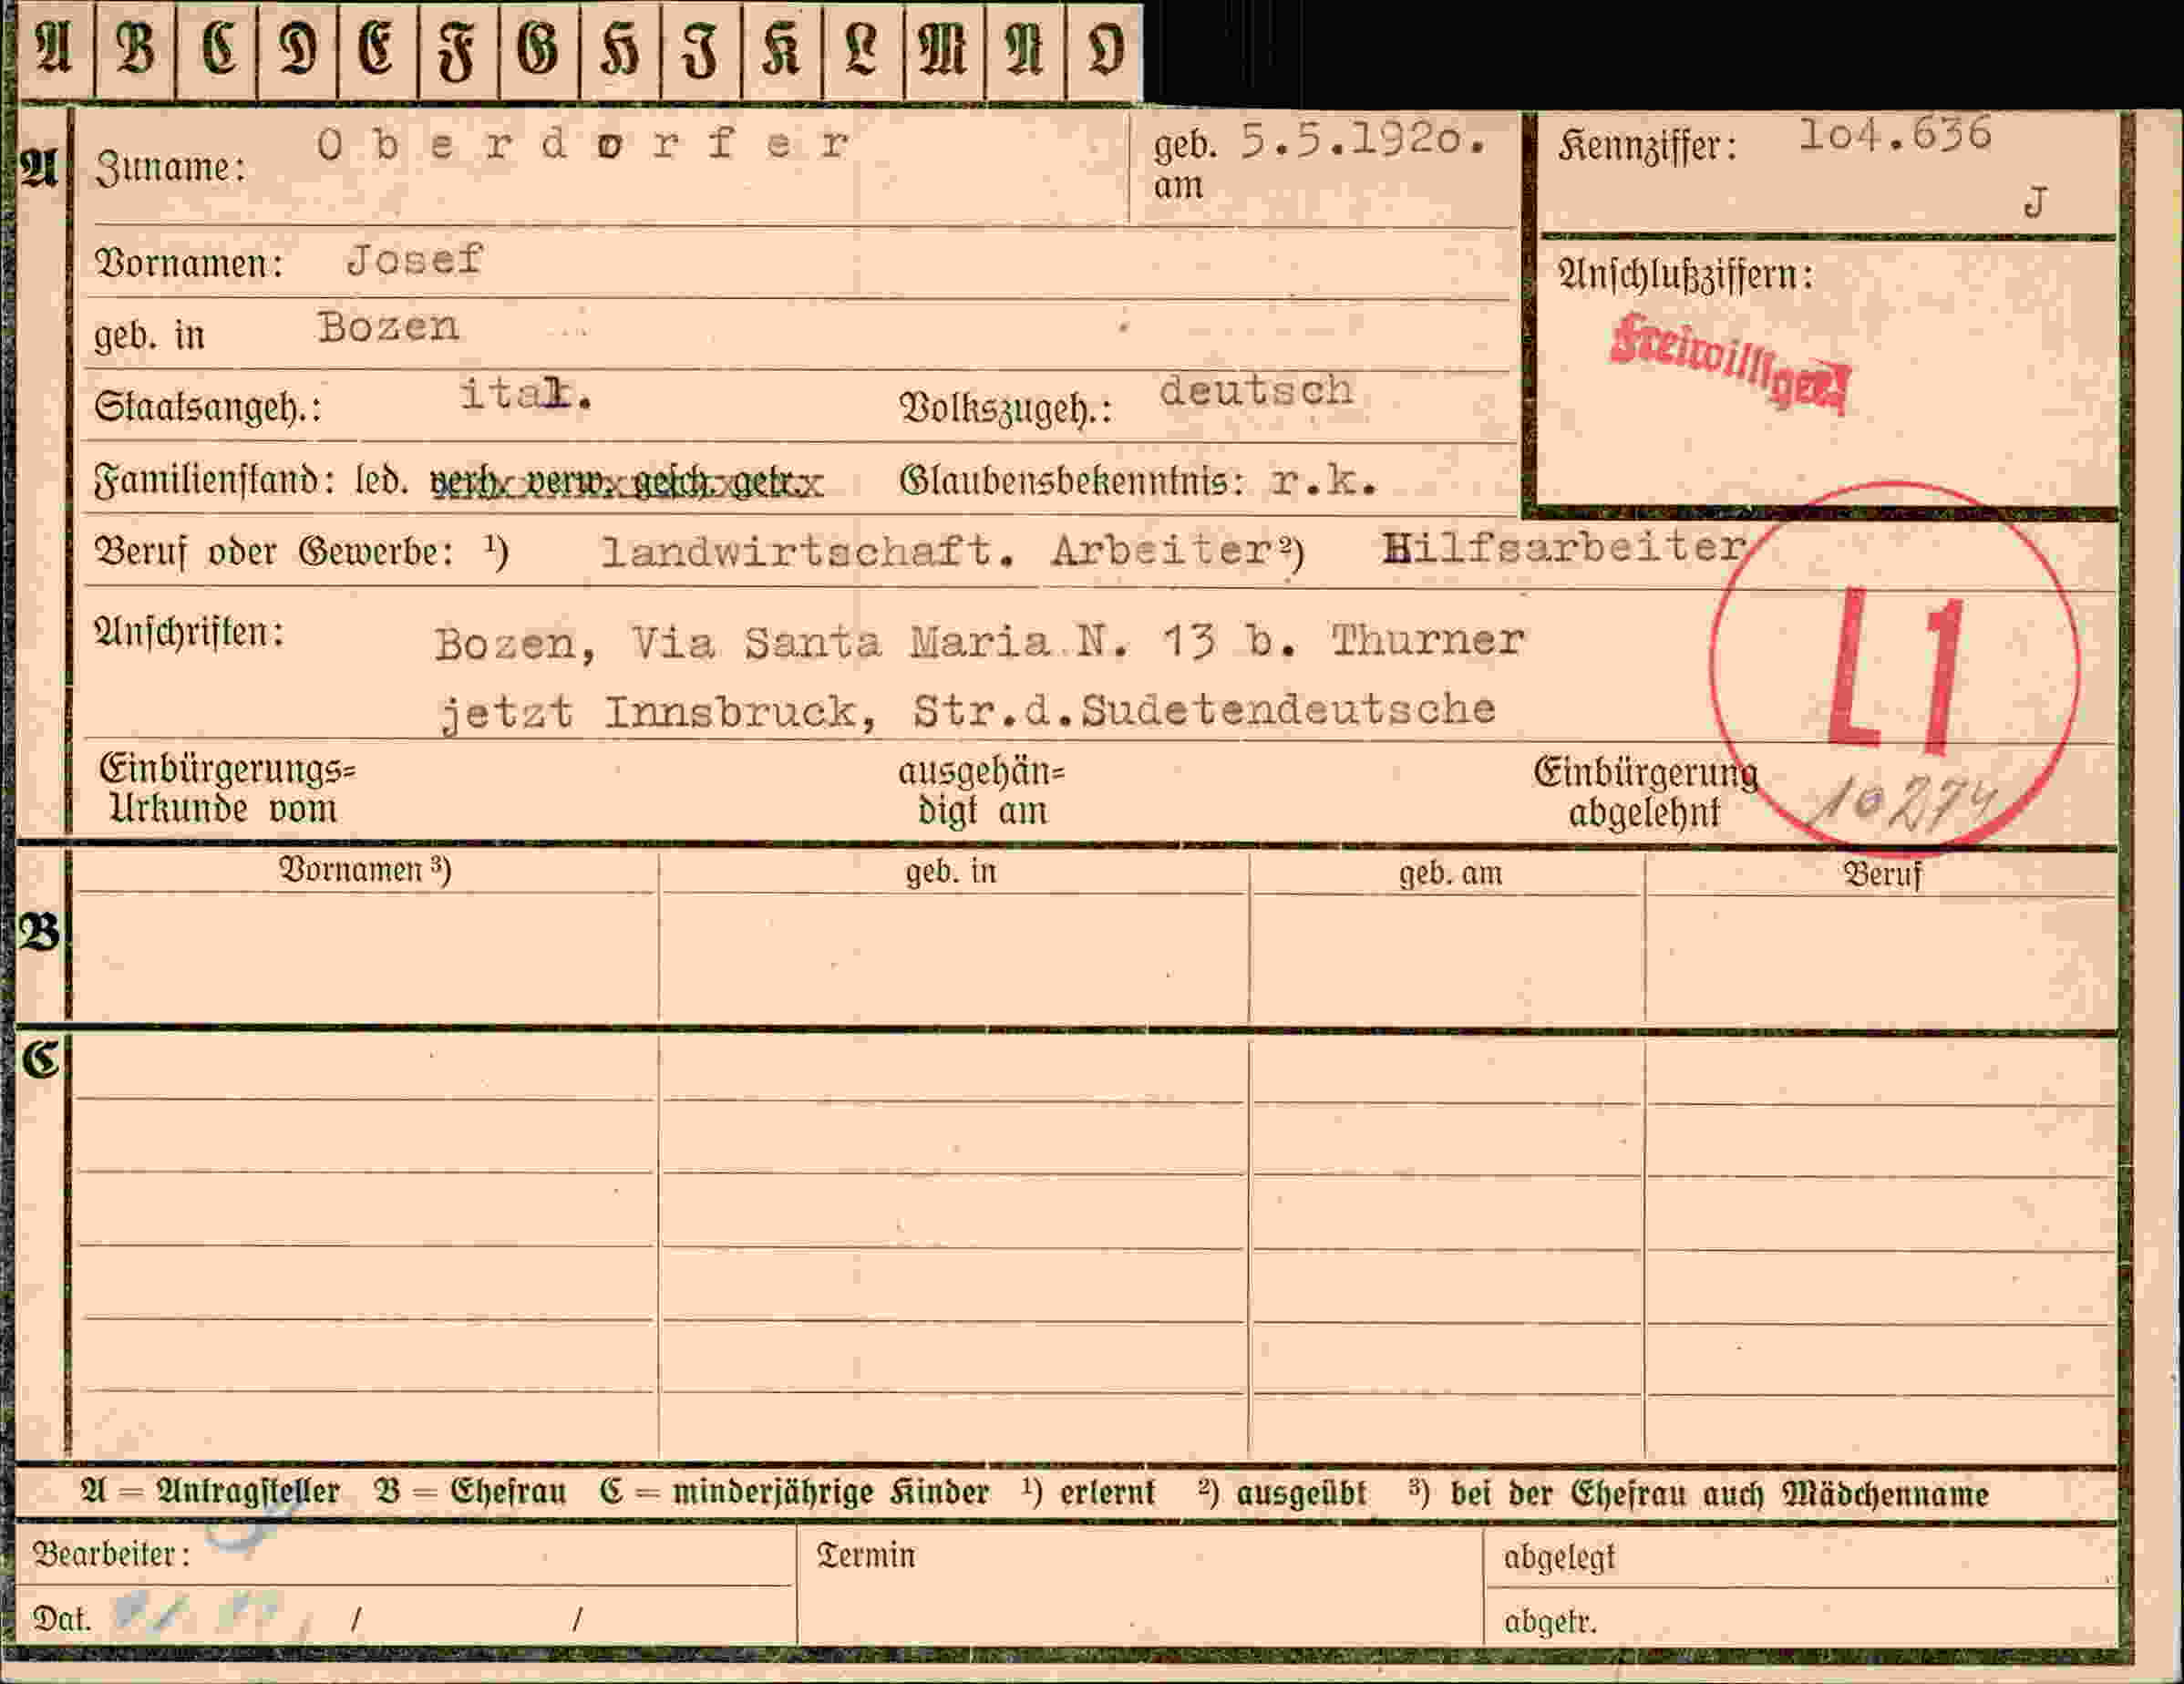Click the Volkszugeh. value 'deutsch'

click(1256, 390)
